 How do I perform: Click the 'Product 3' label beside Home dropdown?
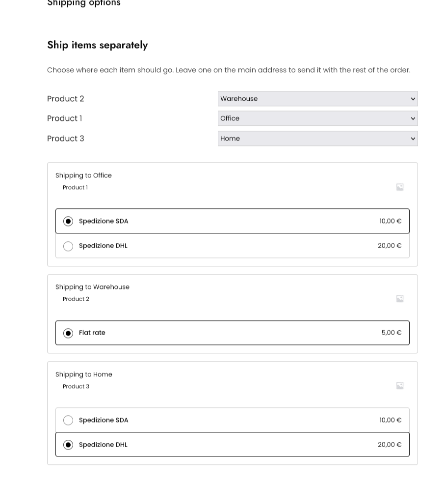pyautogui.click(x=66, y=139)
